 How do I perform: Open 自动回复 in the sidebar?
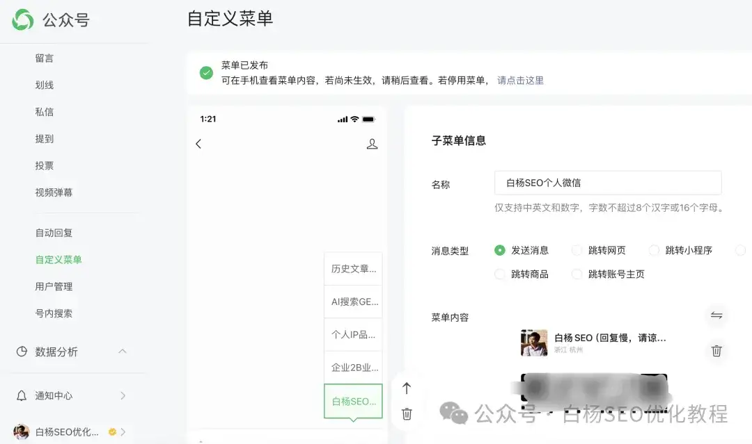[x=54, y=233]
